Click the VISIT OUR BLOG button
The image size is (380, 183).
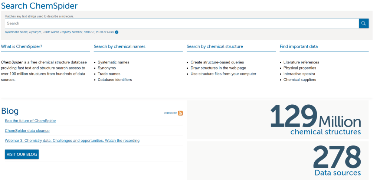(x=22, y=154)
